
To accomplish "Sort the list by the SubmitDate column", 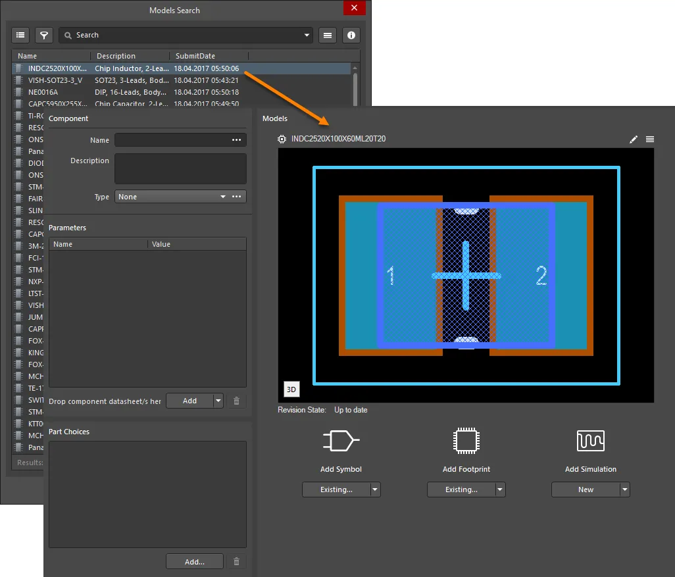I will (x=195, y=56).
